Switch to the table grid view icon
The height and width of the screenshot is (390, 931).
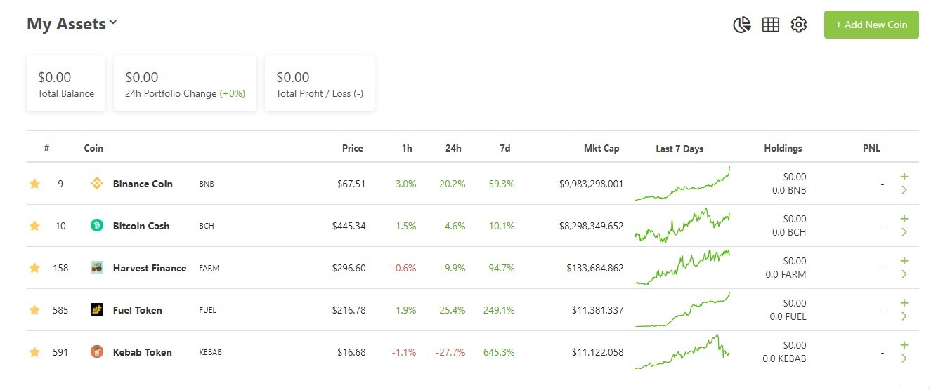pyautogui.click(x=771, y=25)
